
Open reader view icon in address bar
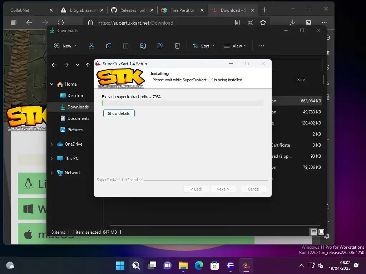click(x=237, y=22)
